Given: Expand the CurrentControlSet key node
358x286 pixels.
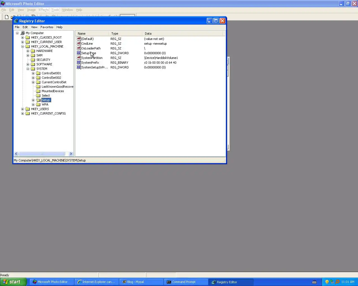Looking at the screenshot, I should pos(33,82).
